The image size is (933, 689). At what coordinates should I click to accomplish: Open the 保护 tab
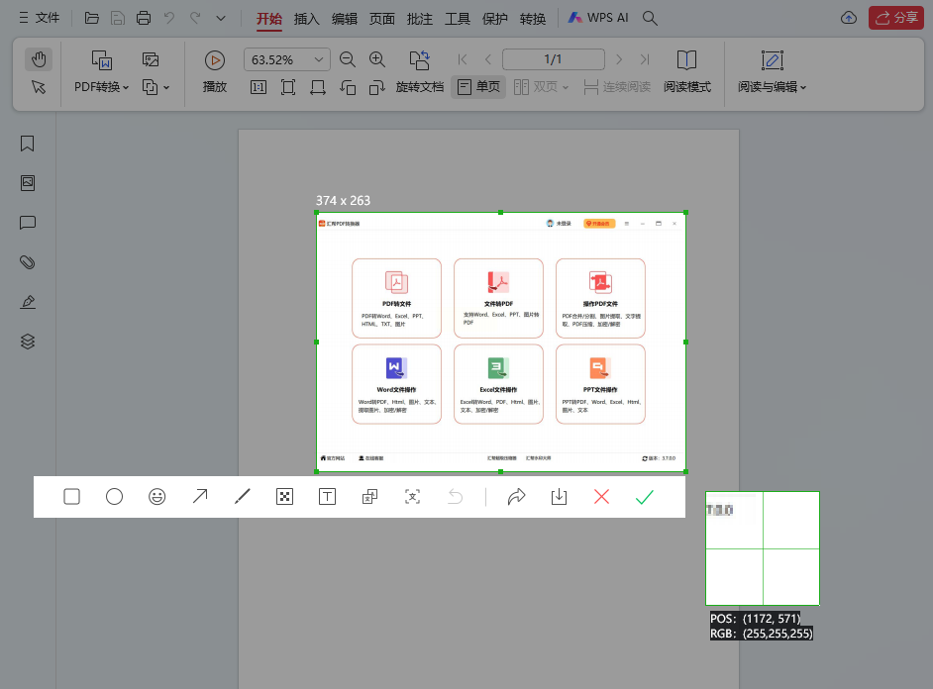(x=495, y=19)
